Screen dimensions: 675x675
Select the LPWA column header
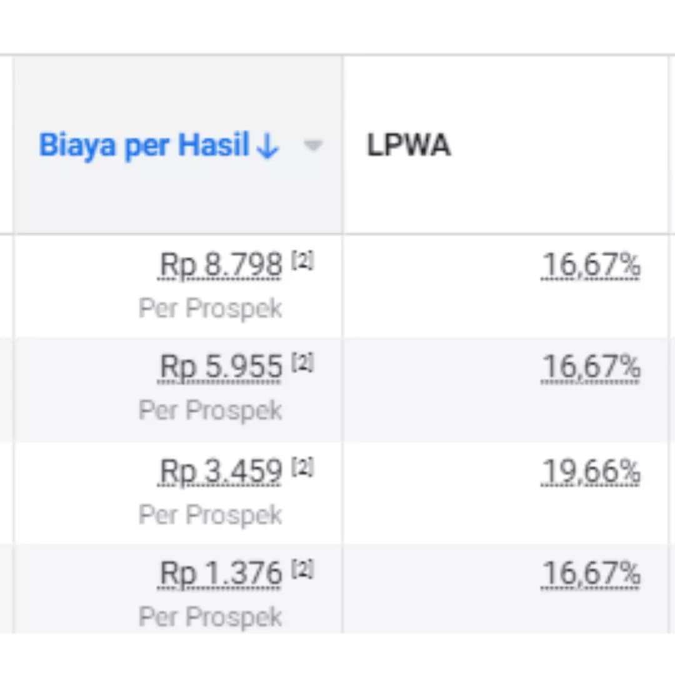tap(409, 144)
